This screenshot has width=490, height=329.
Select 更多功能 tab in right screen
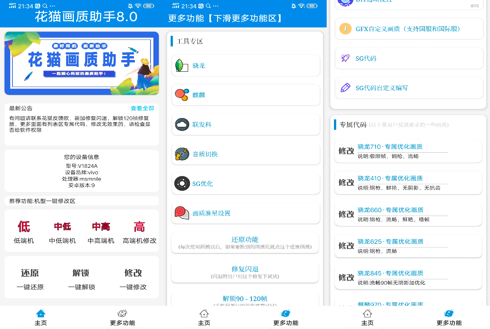(449, 317)
